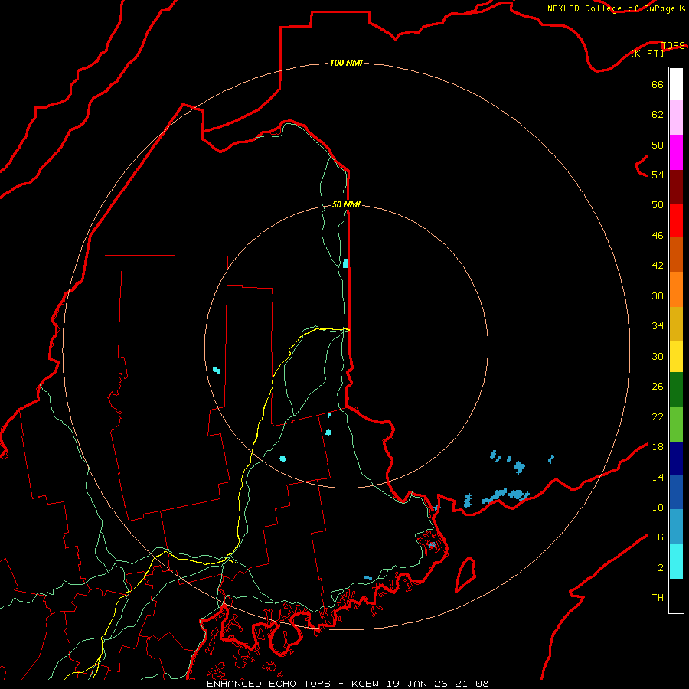Click the cyan echo near southwest 50 NMI ring
The width and height of the screenshot is (689, 689).
[282, 459]
